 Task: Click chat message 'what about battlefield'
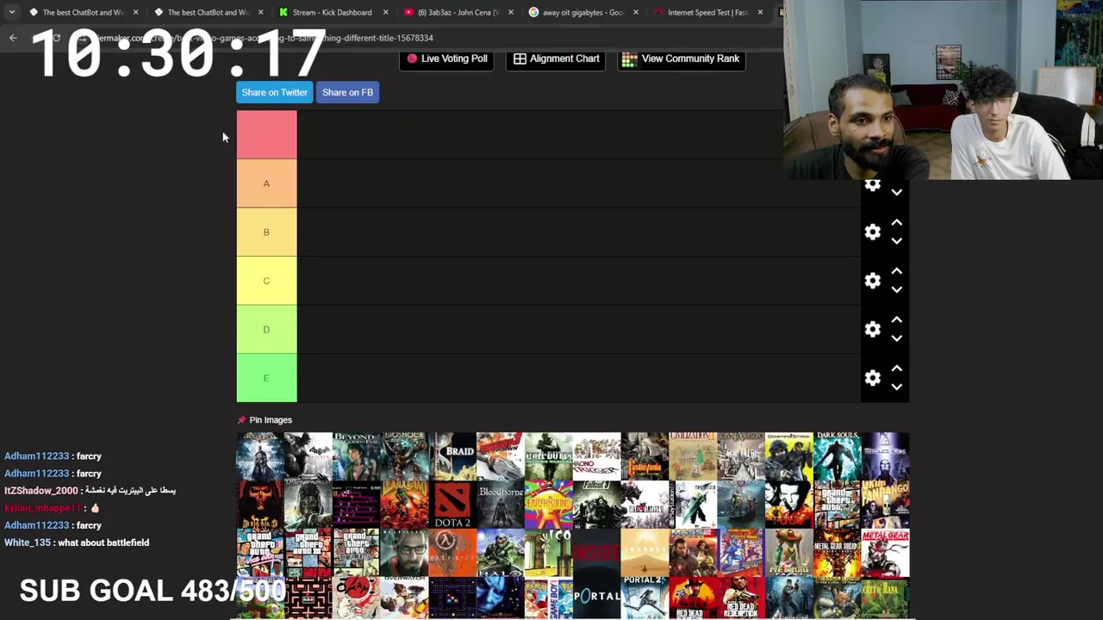click(x=103, y=542)
